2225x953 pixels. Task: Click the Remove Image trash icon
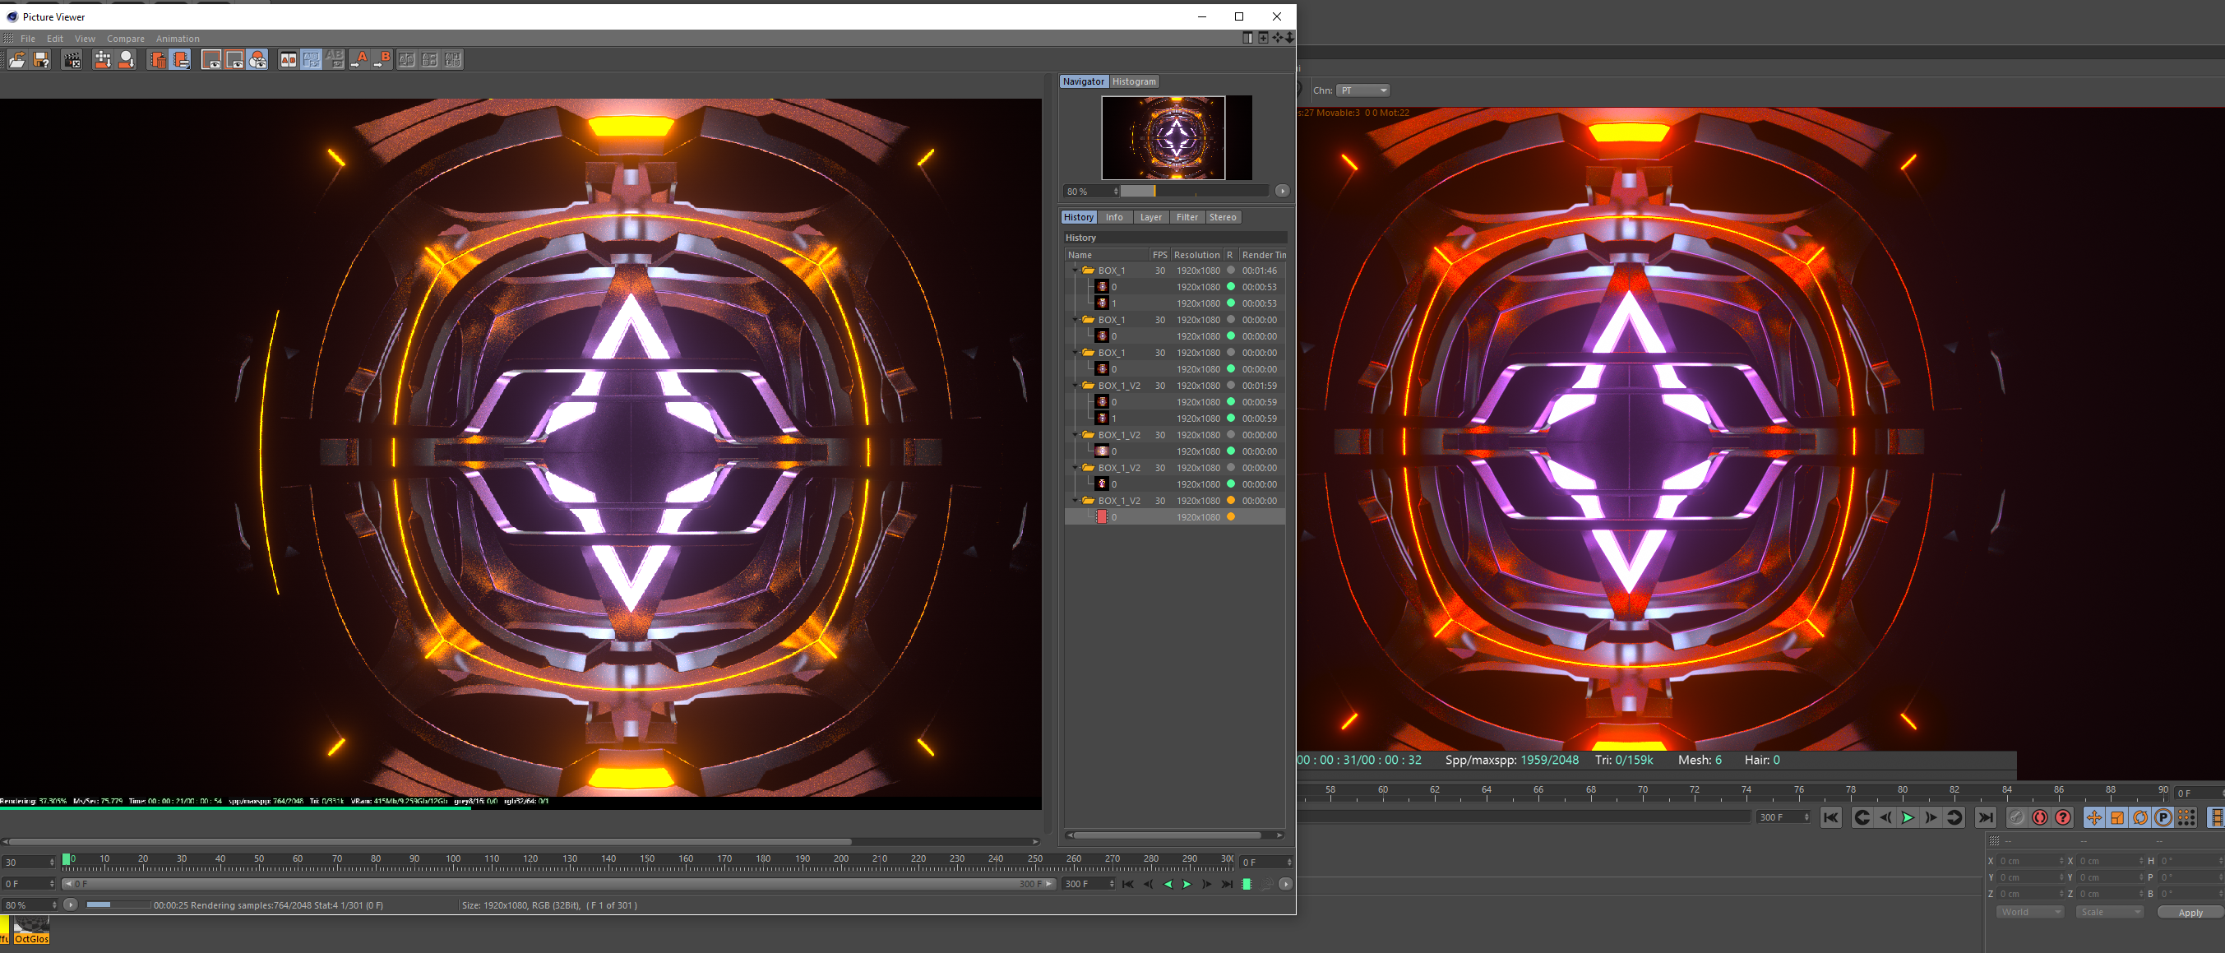tap(157, 60)
